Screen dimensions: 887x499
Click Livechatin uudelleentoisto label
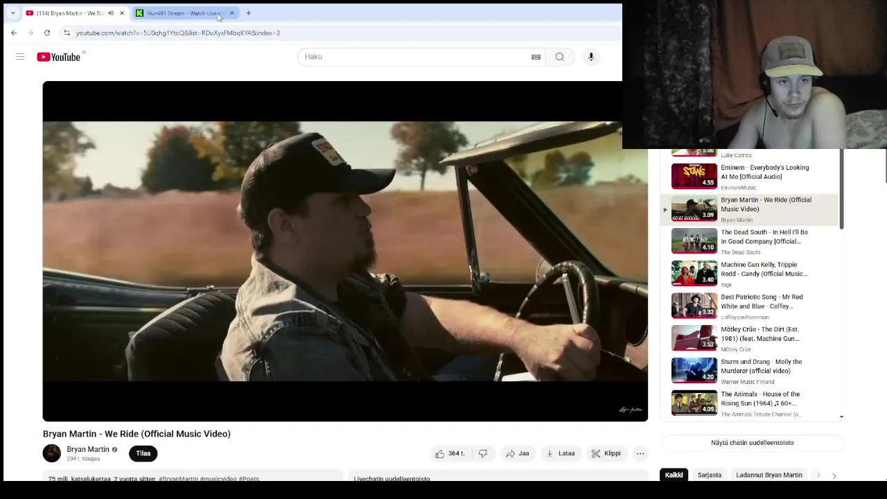[392, 479]
